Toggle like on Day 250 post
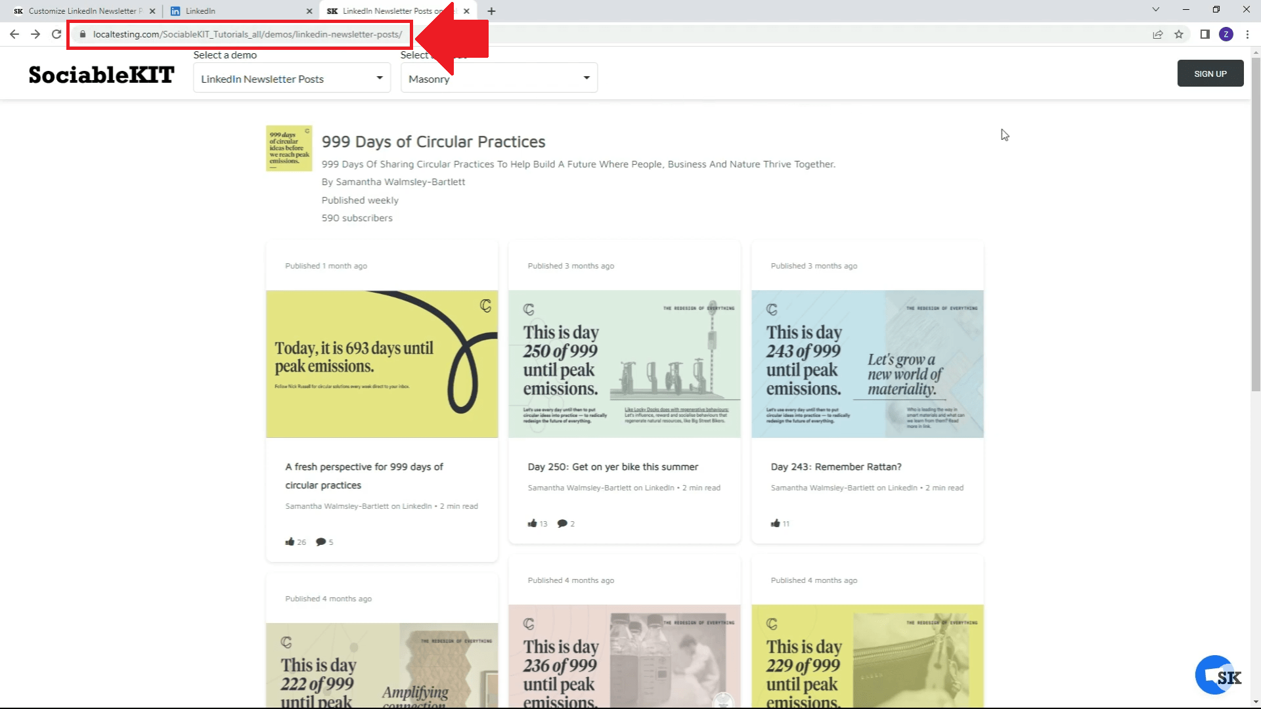 click(533, 523)
